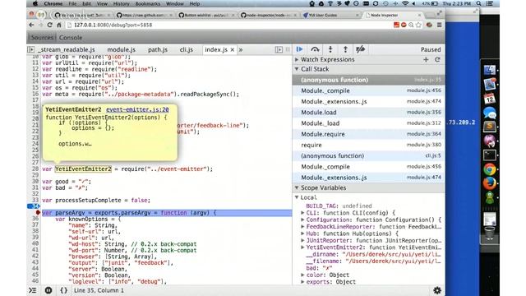526x296 pixels.
Task: Click the address bar URL
Action: pyautogui.click(x=113, y=25)
